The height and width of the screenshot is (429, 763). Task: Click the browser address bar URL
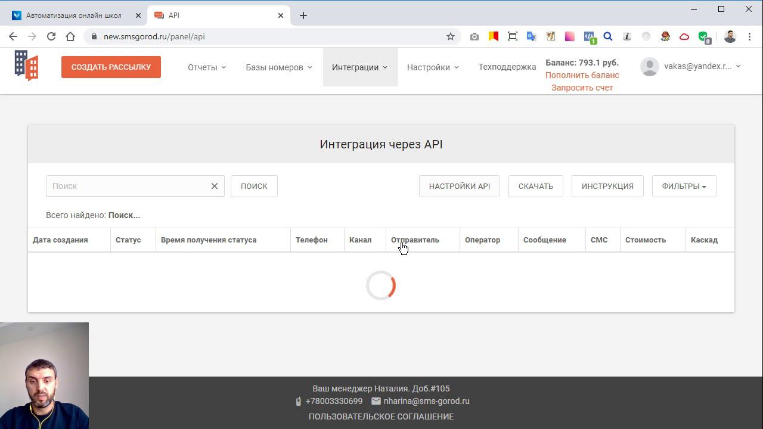pos(154,36)
